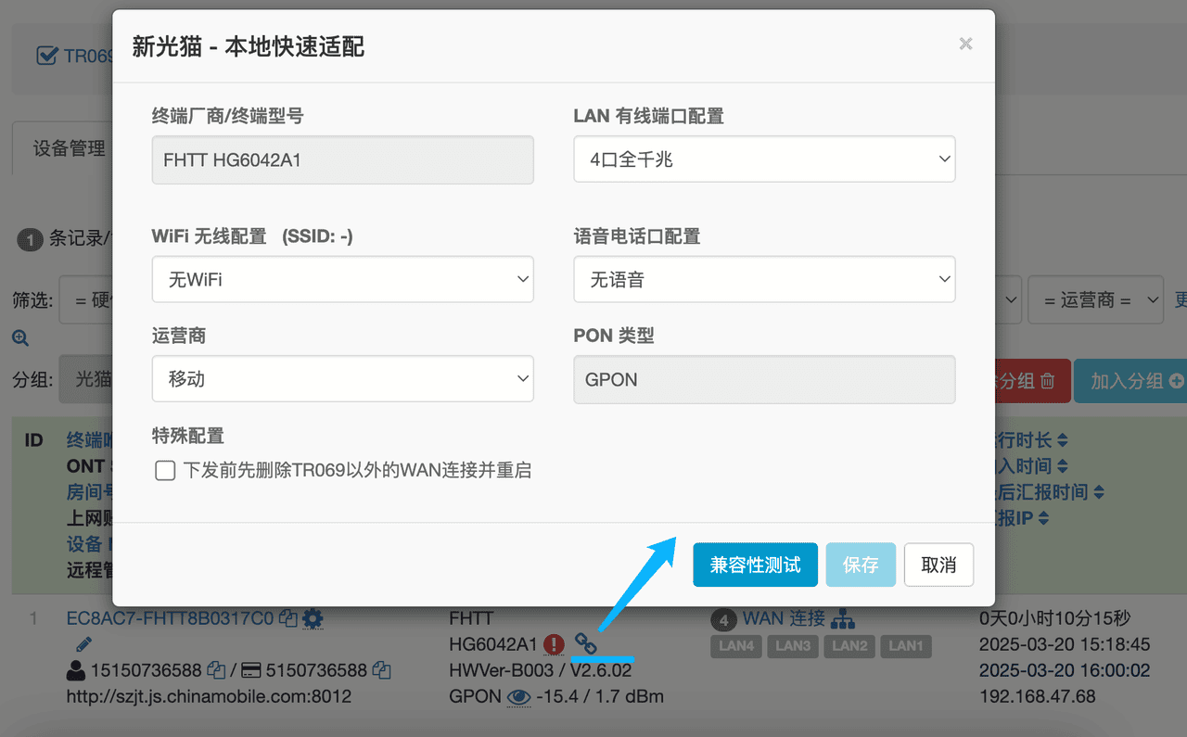This screenshot has width=1187, height=737.
Task: Click the network topology icon after WAN 连接
Action: pos(843,618)
